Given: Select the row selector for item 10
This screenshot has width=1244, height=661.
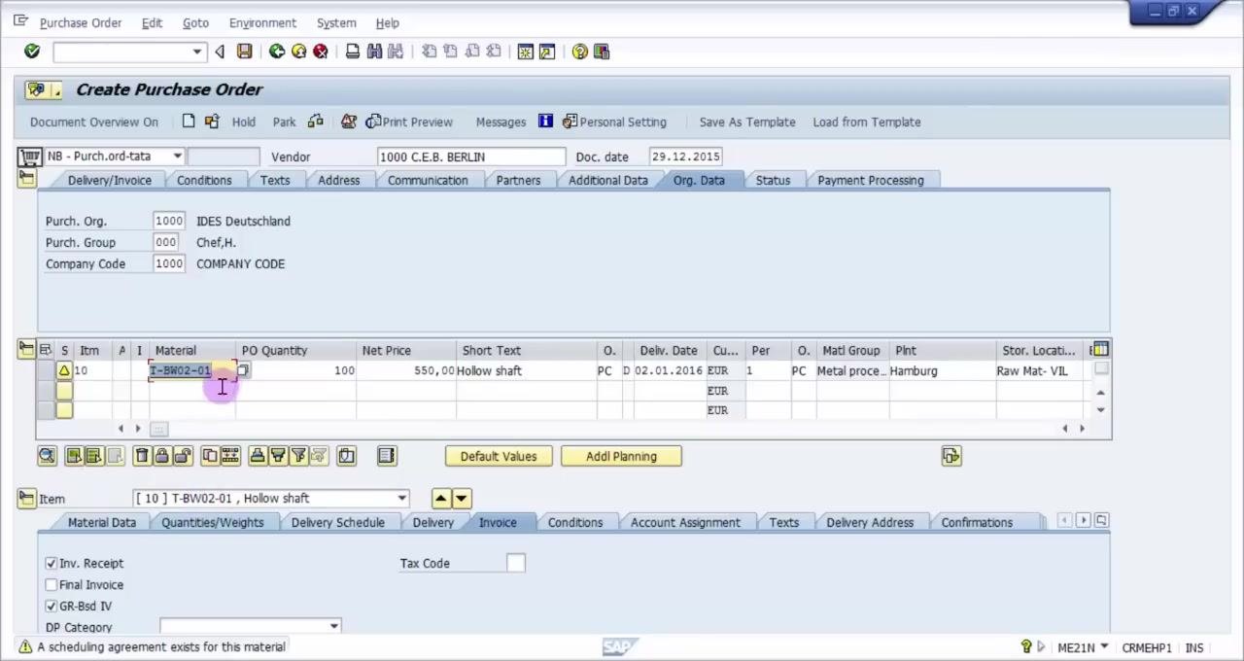Looking at the screenshot, I should (x=45, y=370).
